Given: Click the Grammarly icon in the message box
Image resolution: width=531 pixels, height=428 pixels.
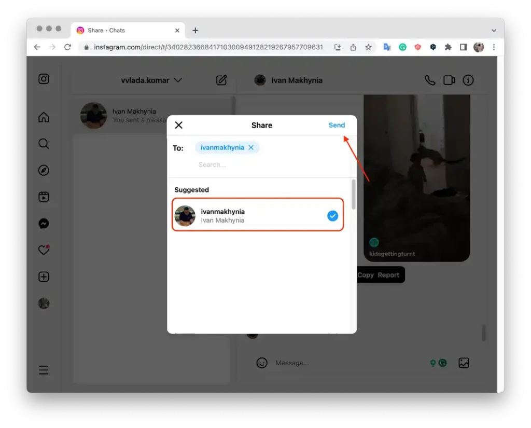Looking at the screenshot, I should [x=443, y=363].
